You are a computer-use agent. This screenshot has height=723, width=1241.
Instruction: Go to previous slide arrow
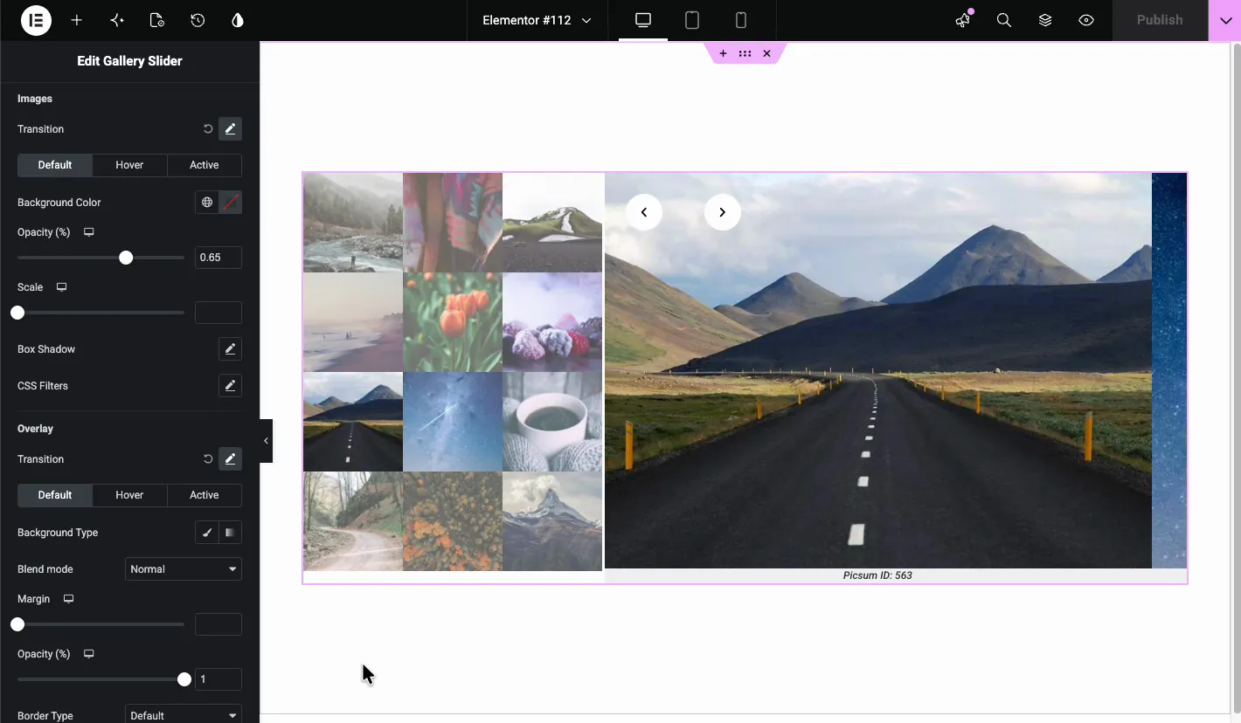644,212
